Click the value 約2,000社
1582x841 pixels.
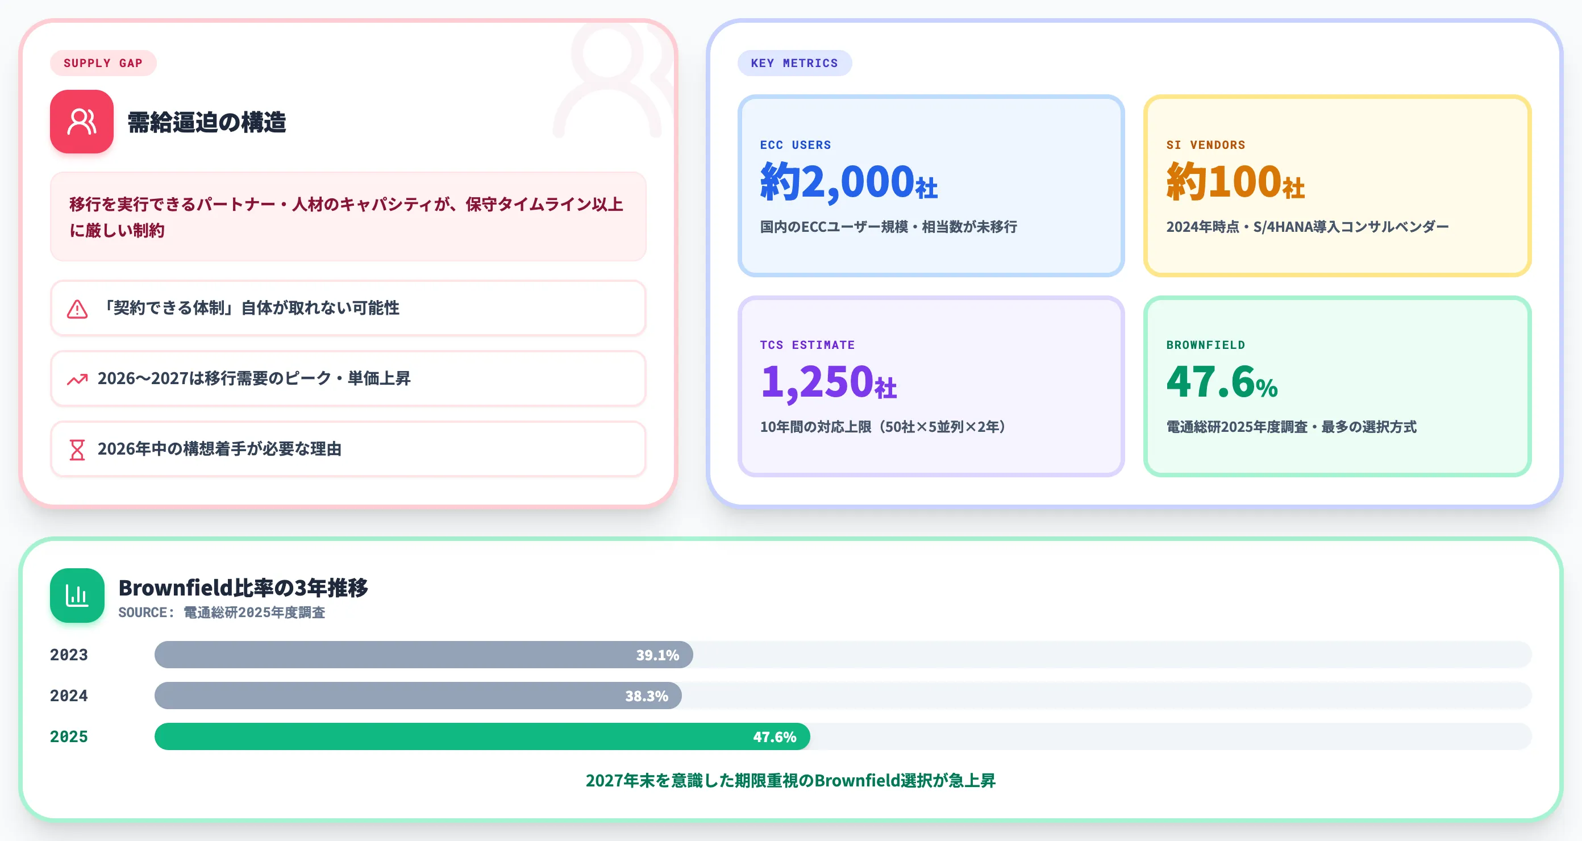[849, 182]
